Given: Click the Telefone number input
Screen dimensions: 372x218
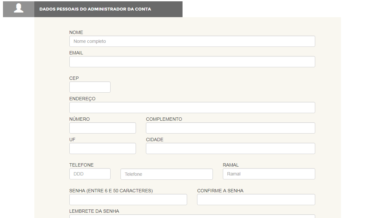Looking at the screenshot, I should pos(166,174).
